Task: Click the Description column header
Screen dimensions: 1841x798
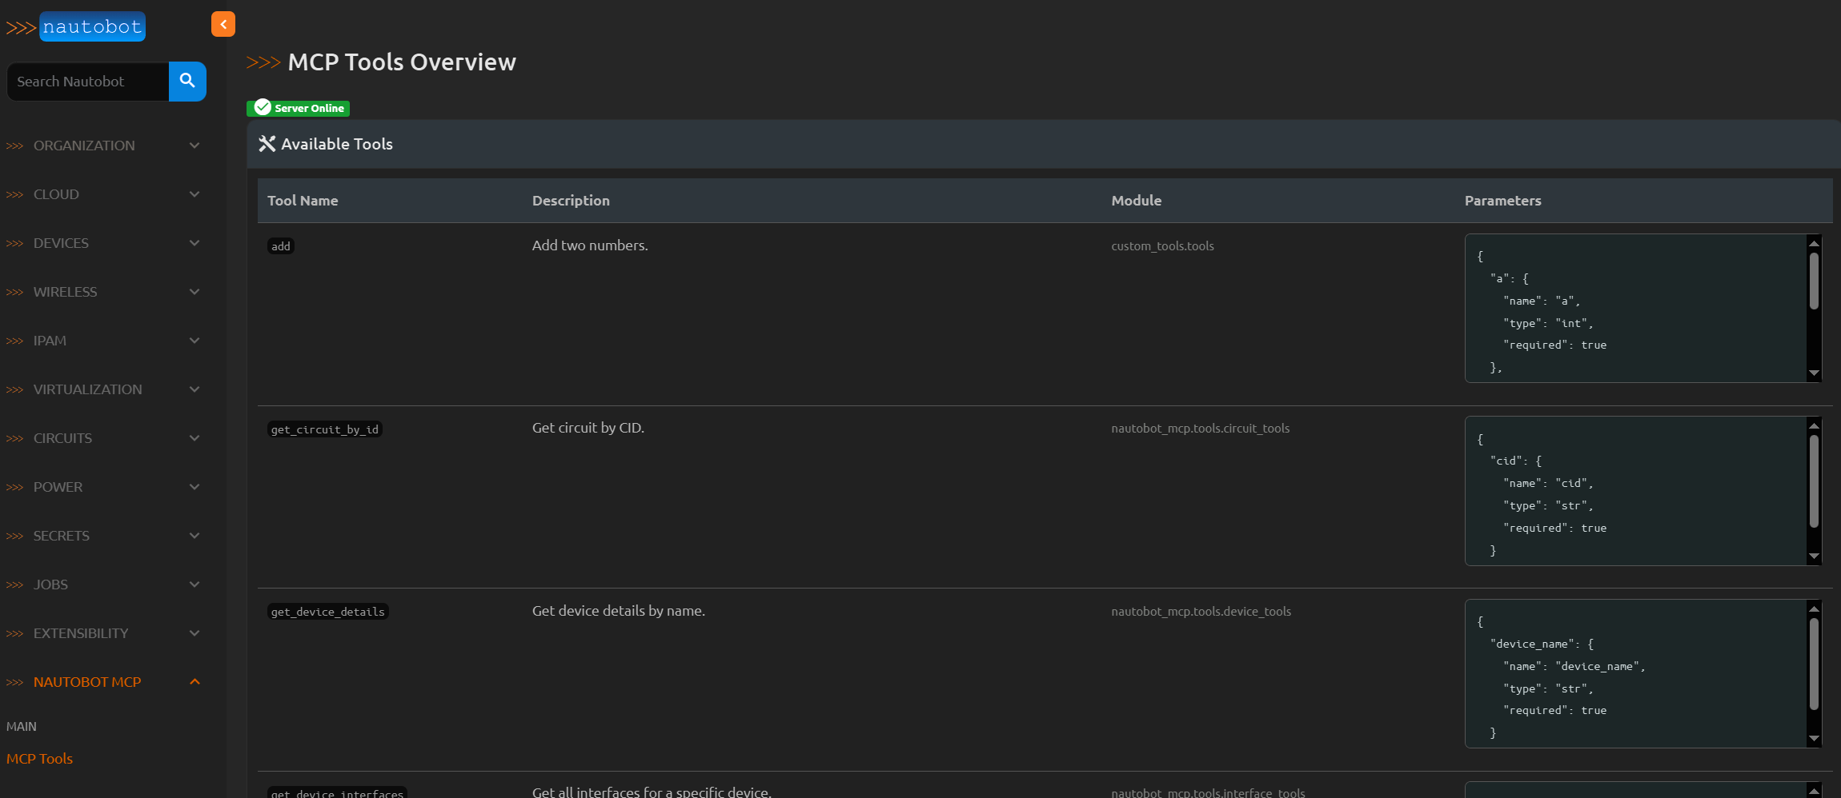Action: click(x=571, y=201)
